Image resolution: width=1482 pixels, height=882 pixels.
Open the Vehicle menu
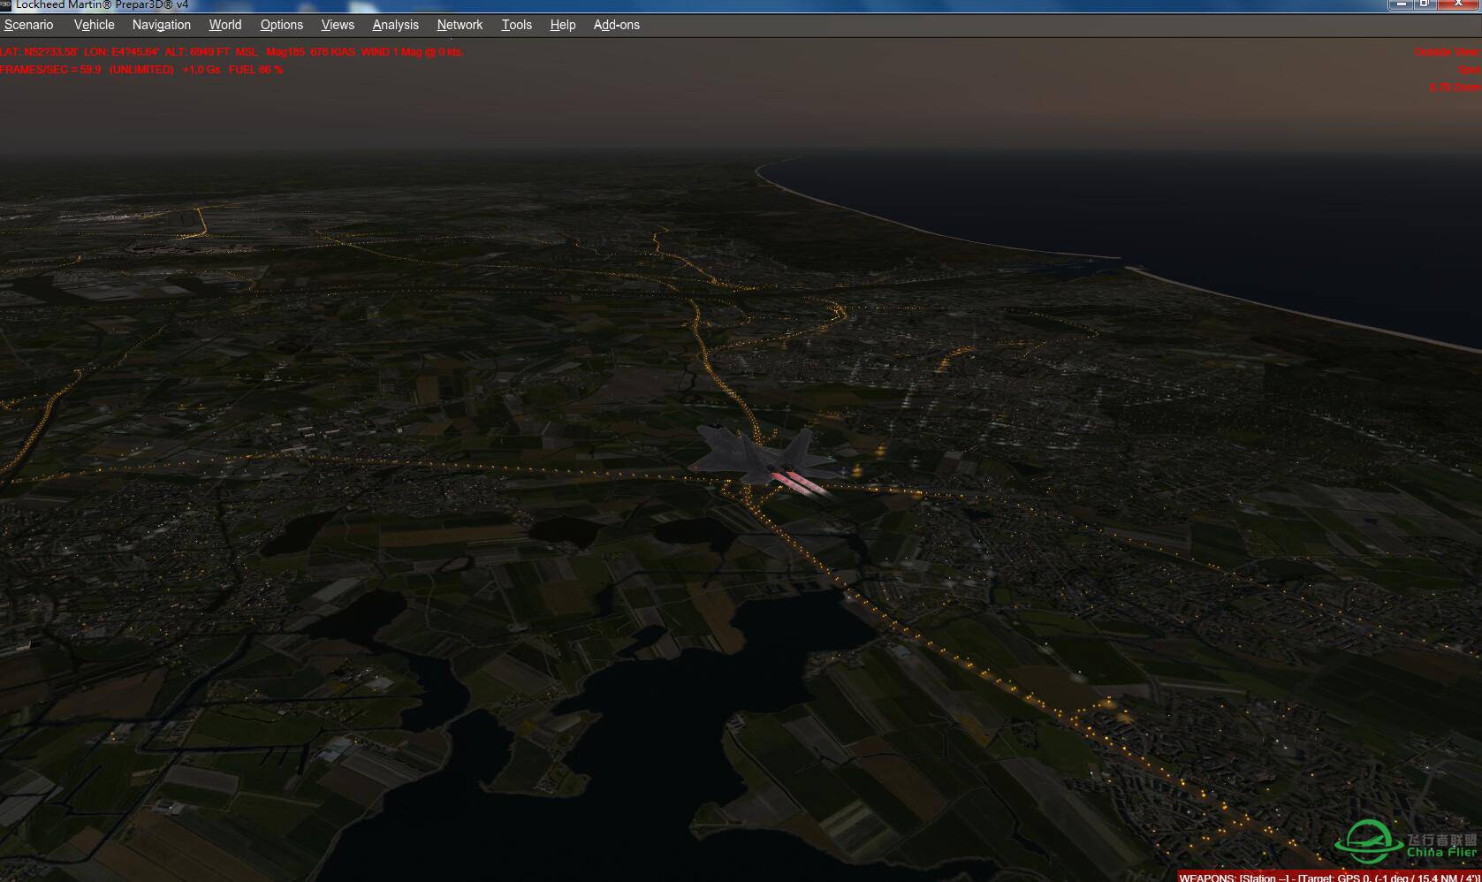click(x=94, y=25)
